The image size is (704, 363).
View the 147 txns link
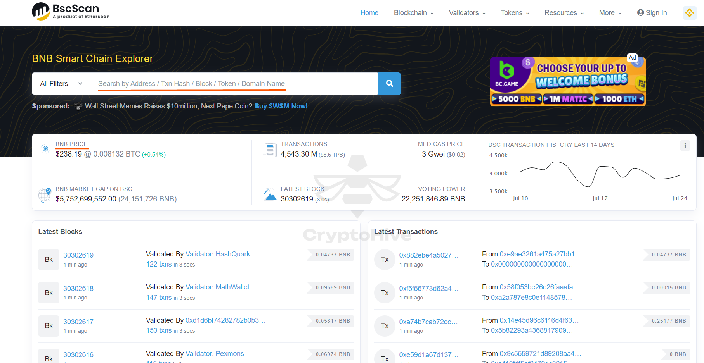(x=159, y=298)
